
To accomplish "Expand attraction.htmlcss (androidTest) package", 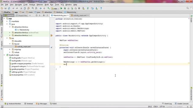I will [x=10, y=33].
